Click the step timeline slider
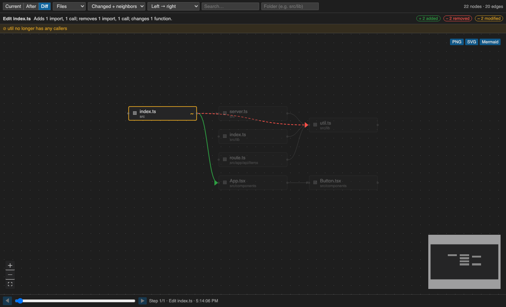Viewport: 506px width, 307px height. point(75,301)
